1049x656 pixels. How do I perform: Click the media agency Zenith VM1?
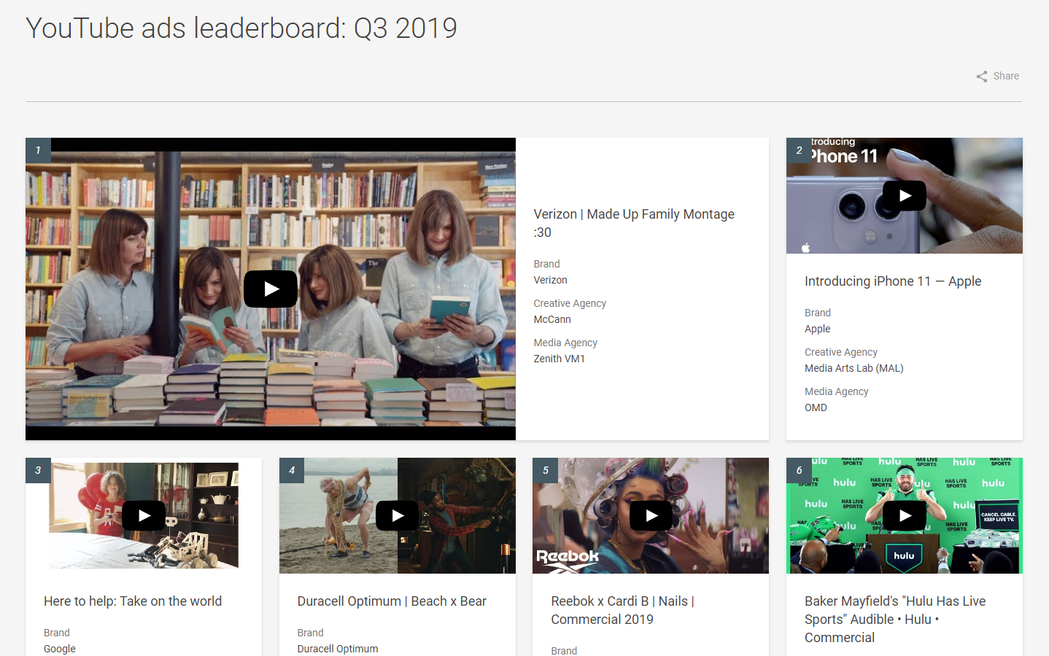559,359
